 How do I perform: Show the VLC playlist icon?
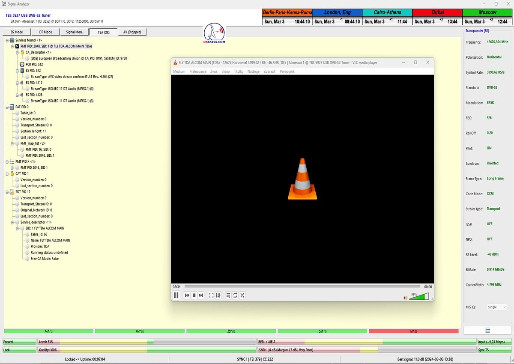(x=228, y=295)
